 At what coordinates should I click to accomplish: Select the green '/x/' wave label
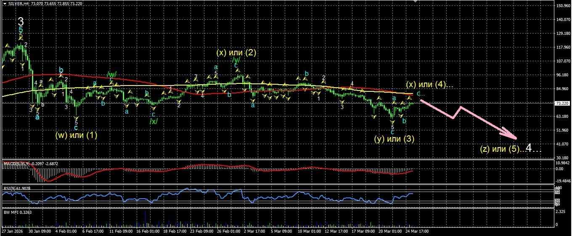154,121
